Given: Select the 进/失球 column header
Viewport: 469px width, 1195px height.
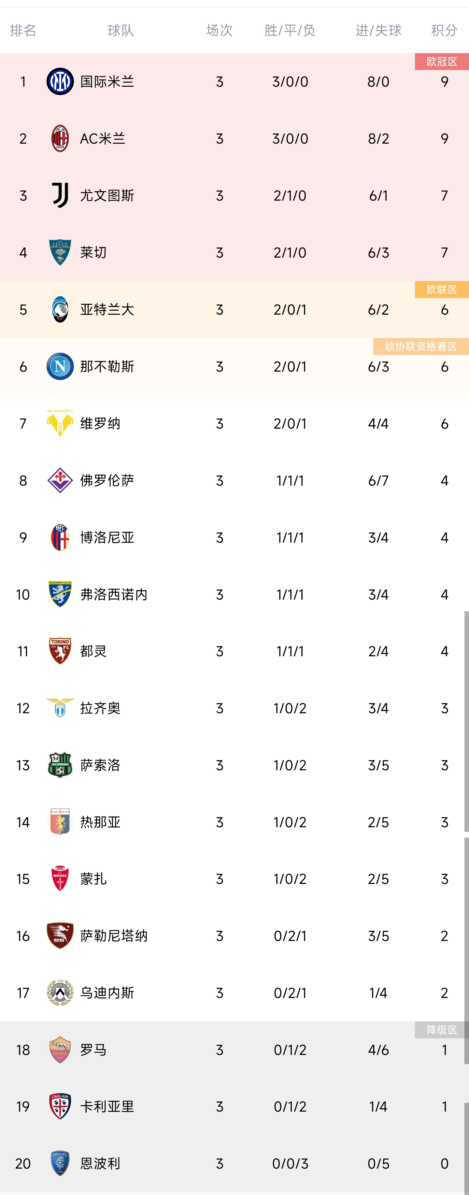Looking at the screenshot, I should [x=378, y=31].
